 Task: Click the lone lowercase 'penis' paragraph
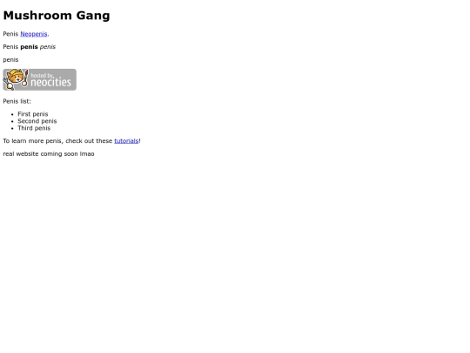pos(10,60)
